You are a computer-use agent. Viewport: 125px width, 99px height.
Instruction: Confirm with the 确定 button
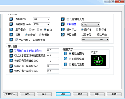pyautogui.click(x=63, y=94)
